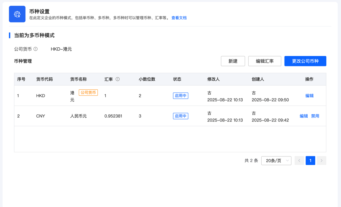341x207 pixels.
Task: Edit the HKD currency row
Action: (x=309, y=96)
